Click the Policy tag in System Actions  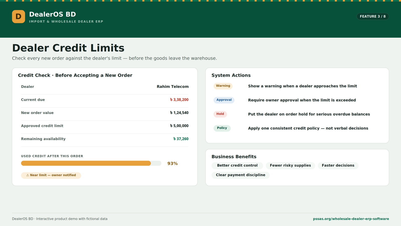click(222, 128)
